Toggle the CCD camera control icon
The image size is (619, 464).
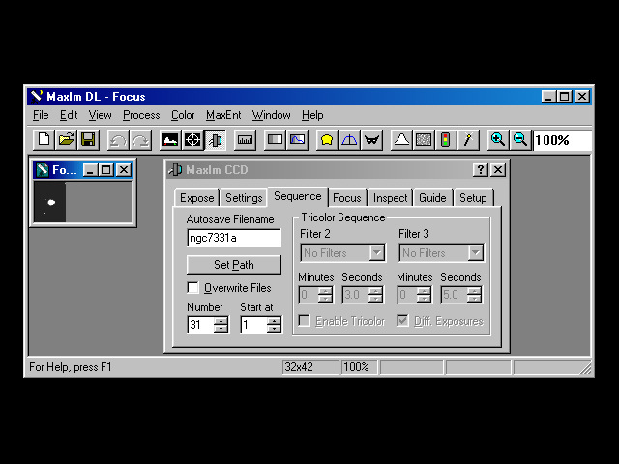[x=215, y=140]
